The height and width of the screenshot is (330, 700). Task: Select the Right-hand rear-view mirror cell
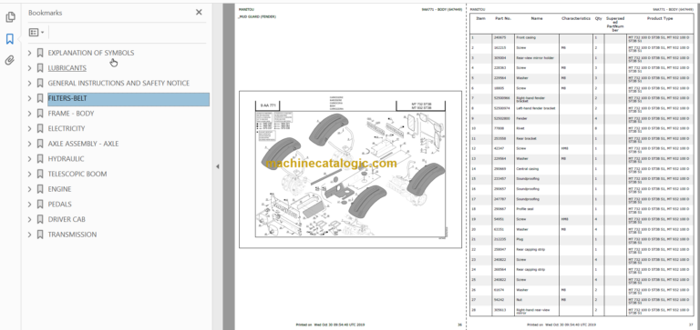537,311
